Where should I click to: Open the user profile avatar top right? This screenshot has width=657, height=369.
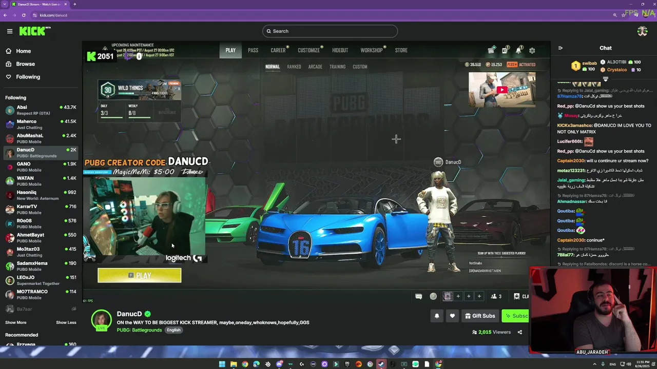pyautogui.click(x=642, y=31)
